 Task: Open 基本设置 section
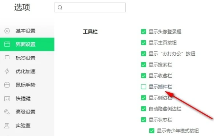pos(27,31)
